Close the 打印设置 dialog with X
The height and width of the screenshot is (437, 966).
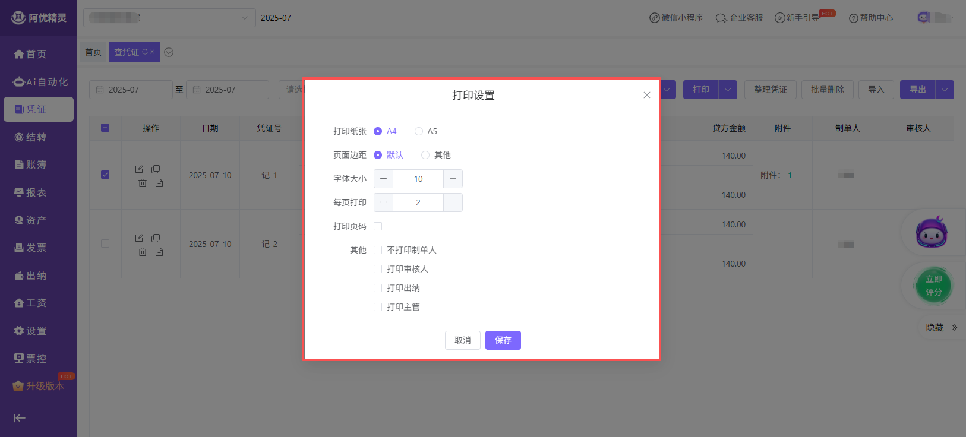[647, 95]
